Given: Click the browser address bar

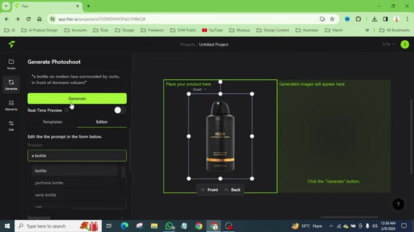Looking at the screenshot, I should pos(185,19).
